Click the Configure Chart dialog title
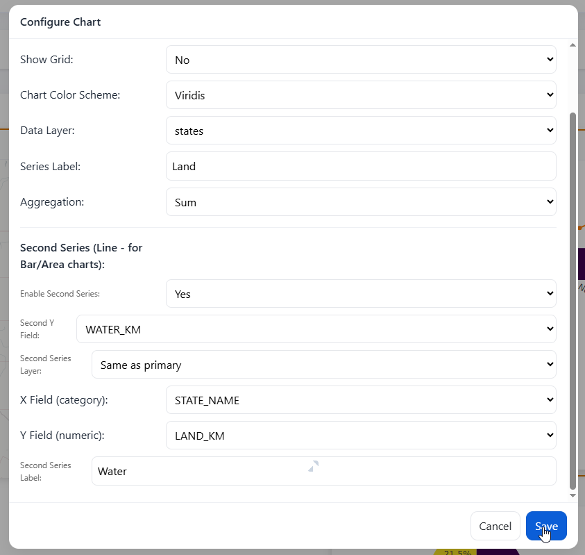 (60, 22)
